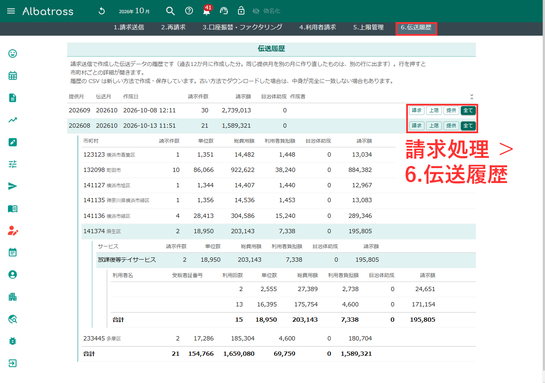
Task: Open the trend line chart sidebar icon
Action: (13, 120)
